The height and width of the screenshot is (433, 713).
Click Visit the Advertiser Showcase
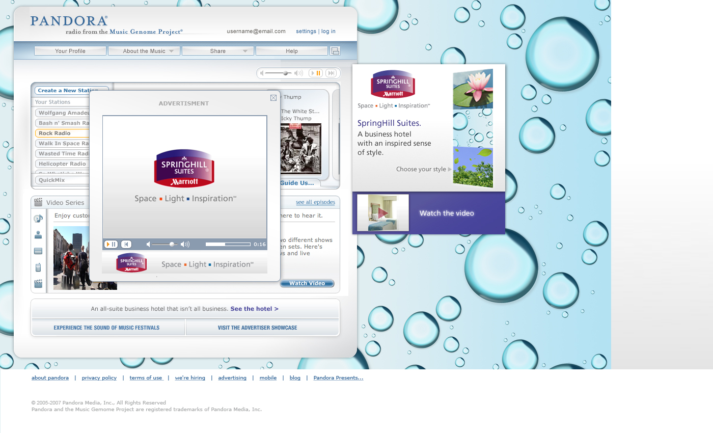tap(257, 328)
